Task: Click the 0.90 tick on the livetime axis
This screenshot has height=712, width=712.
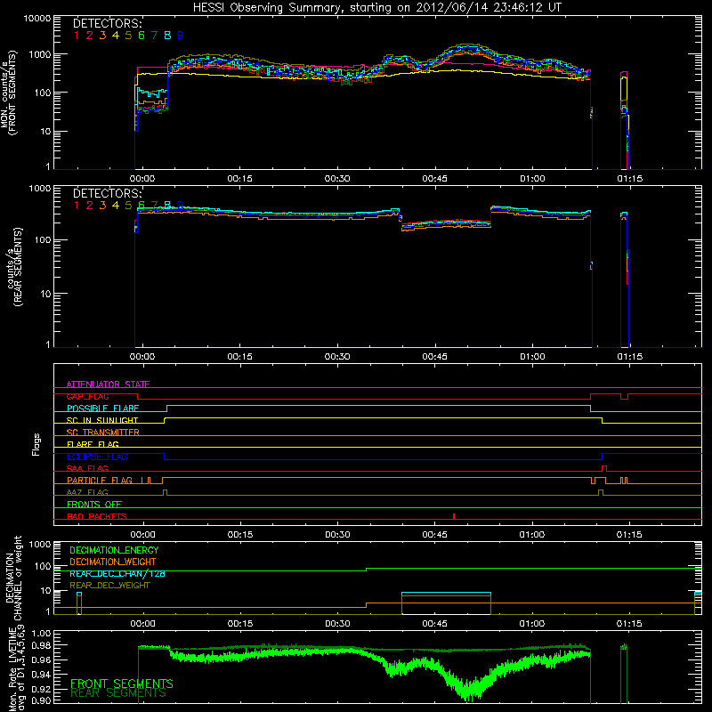Action: tap(41, 700)
